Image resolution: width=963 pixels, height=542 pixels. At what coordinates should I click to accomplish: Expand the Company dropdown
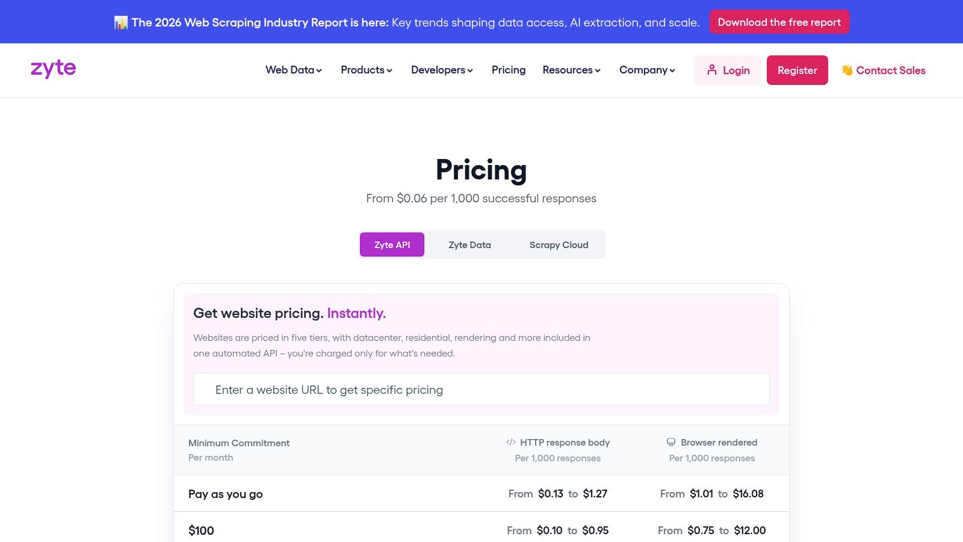coord(646,70)
